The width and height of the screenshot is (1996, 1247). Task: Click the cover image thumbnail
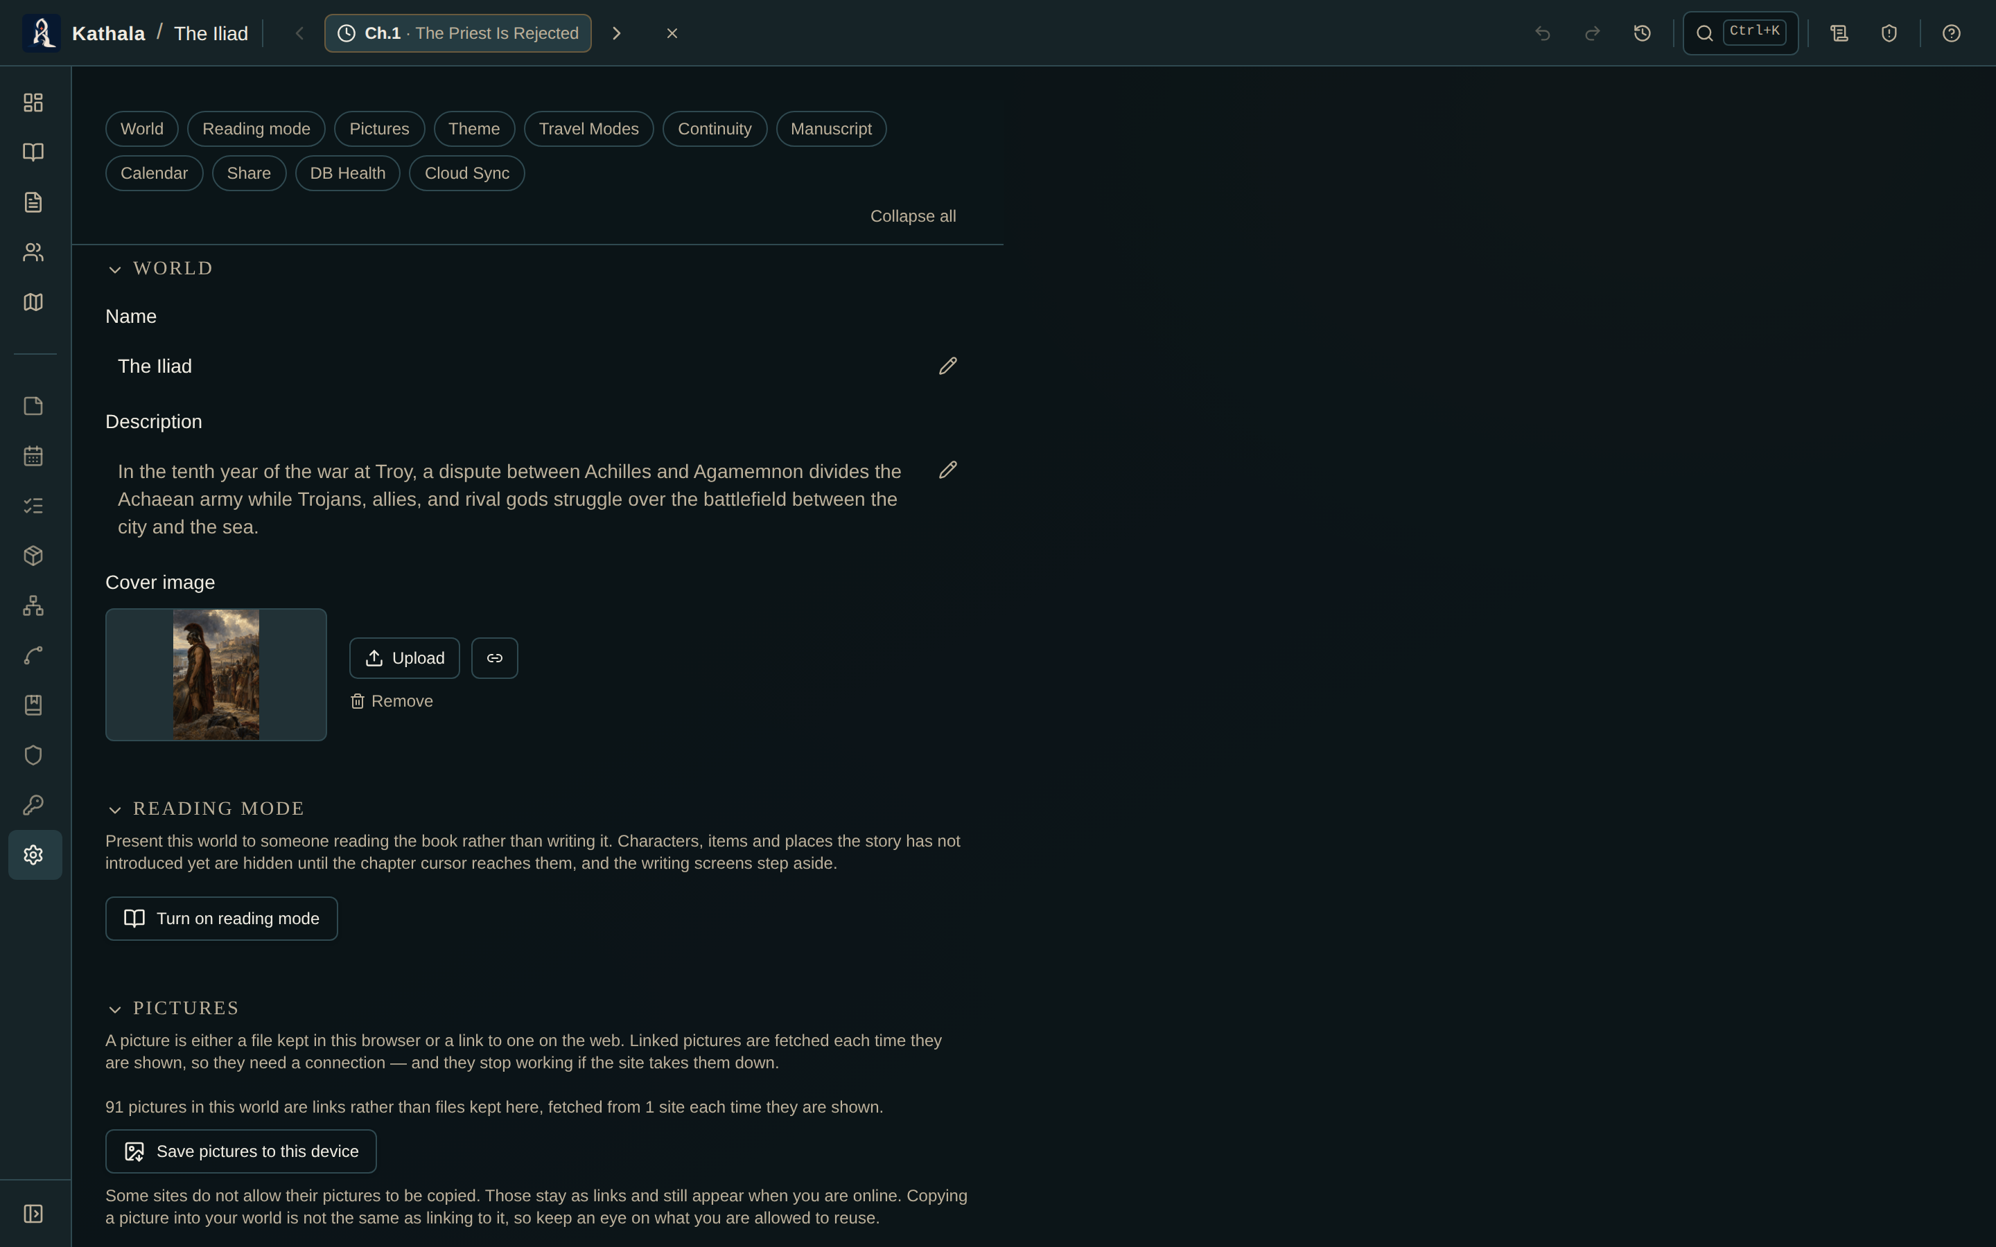click(x=216, y=675)
